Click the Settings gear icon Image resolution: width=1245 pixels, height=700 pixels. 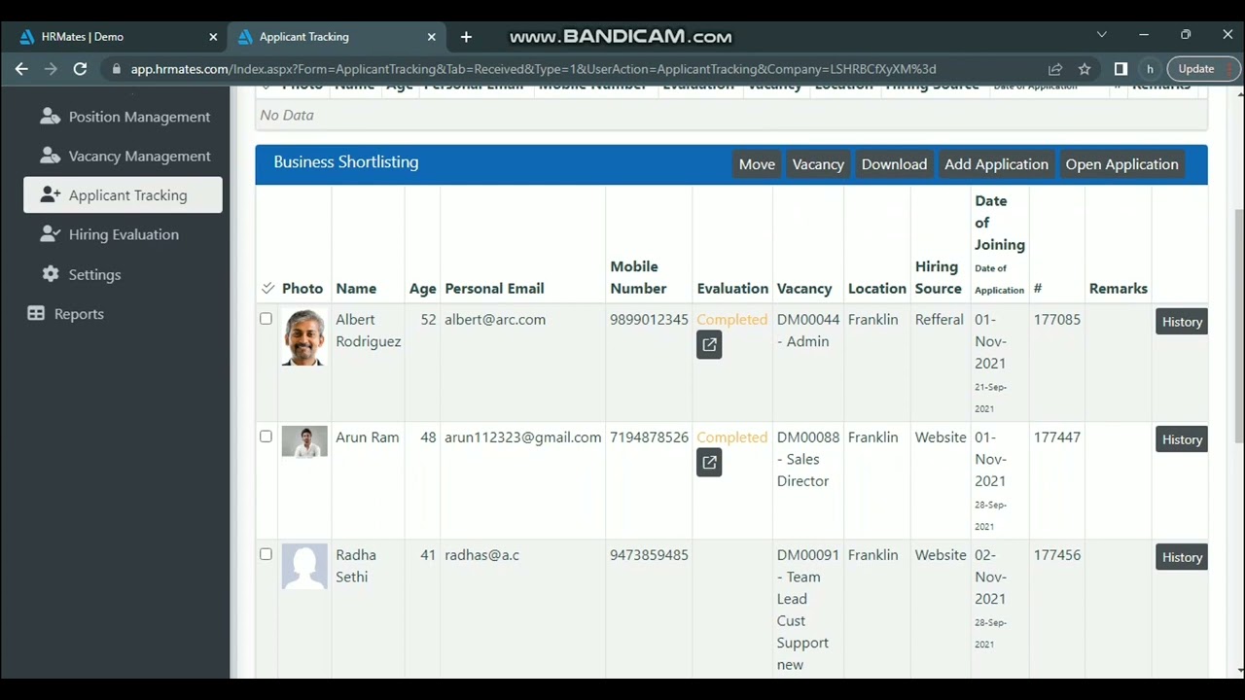tap(51, 274)
